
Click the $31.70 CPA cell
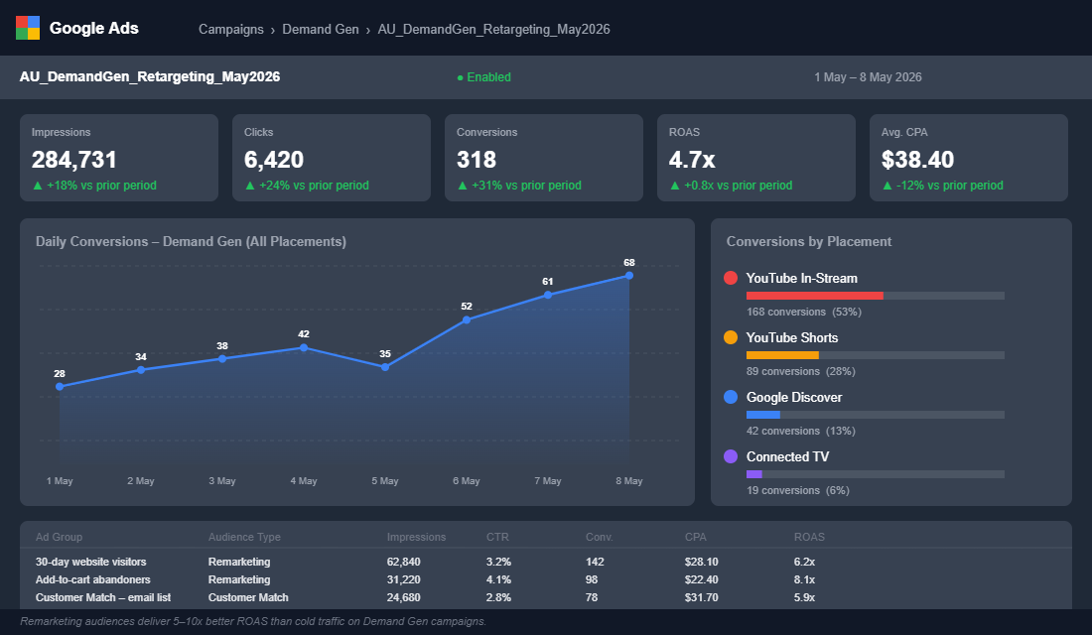[701, 598]
